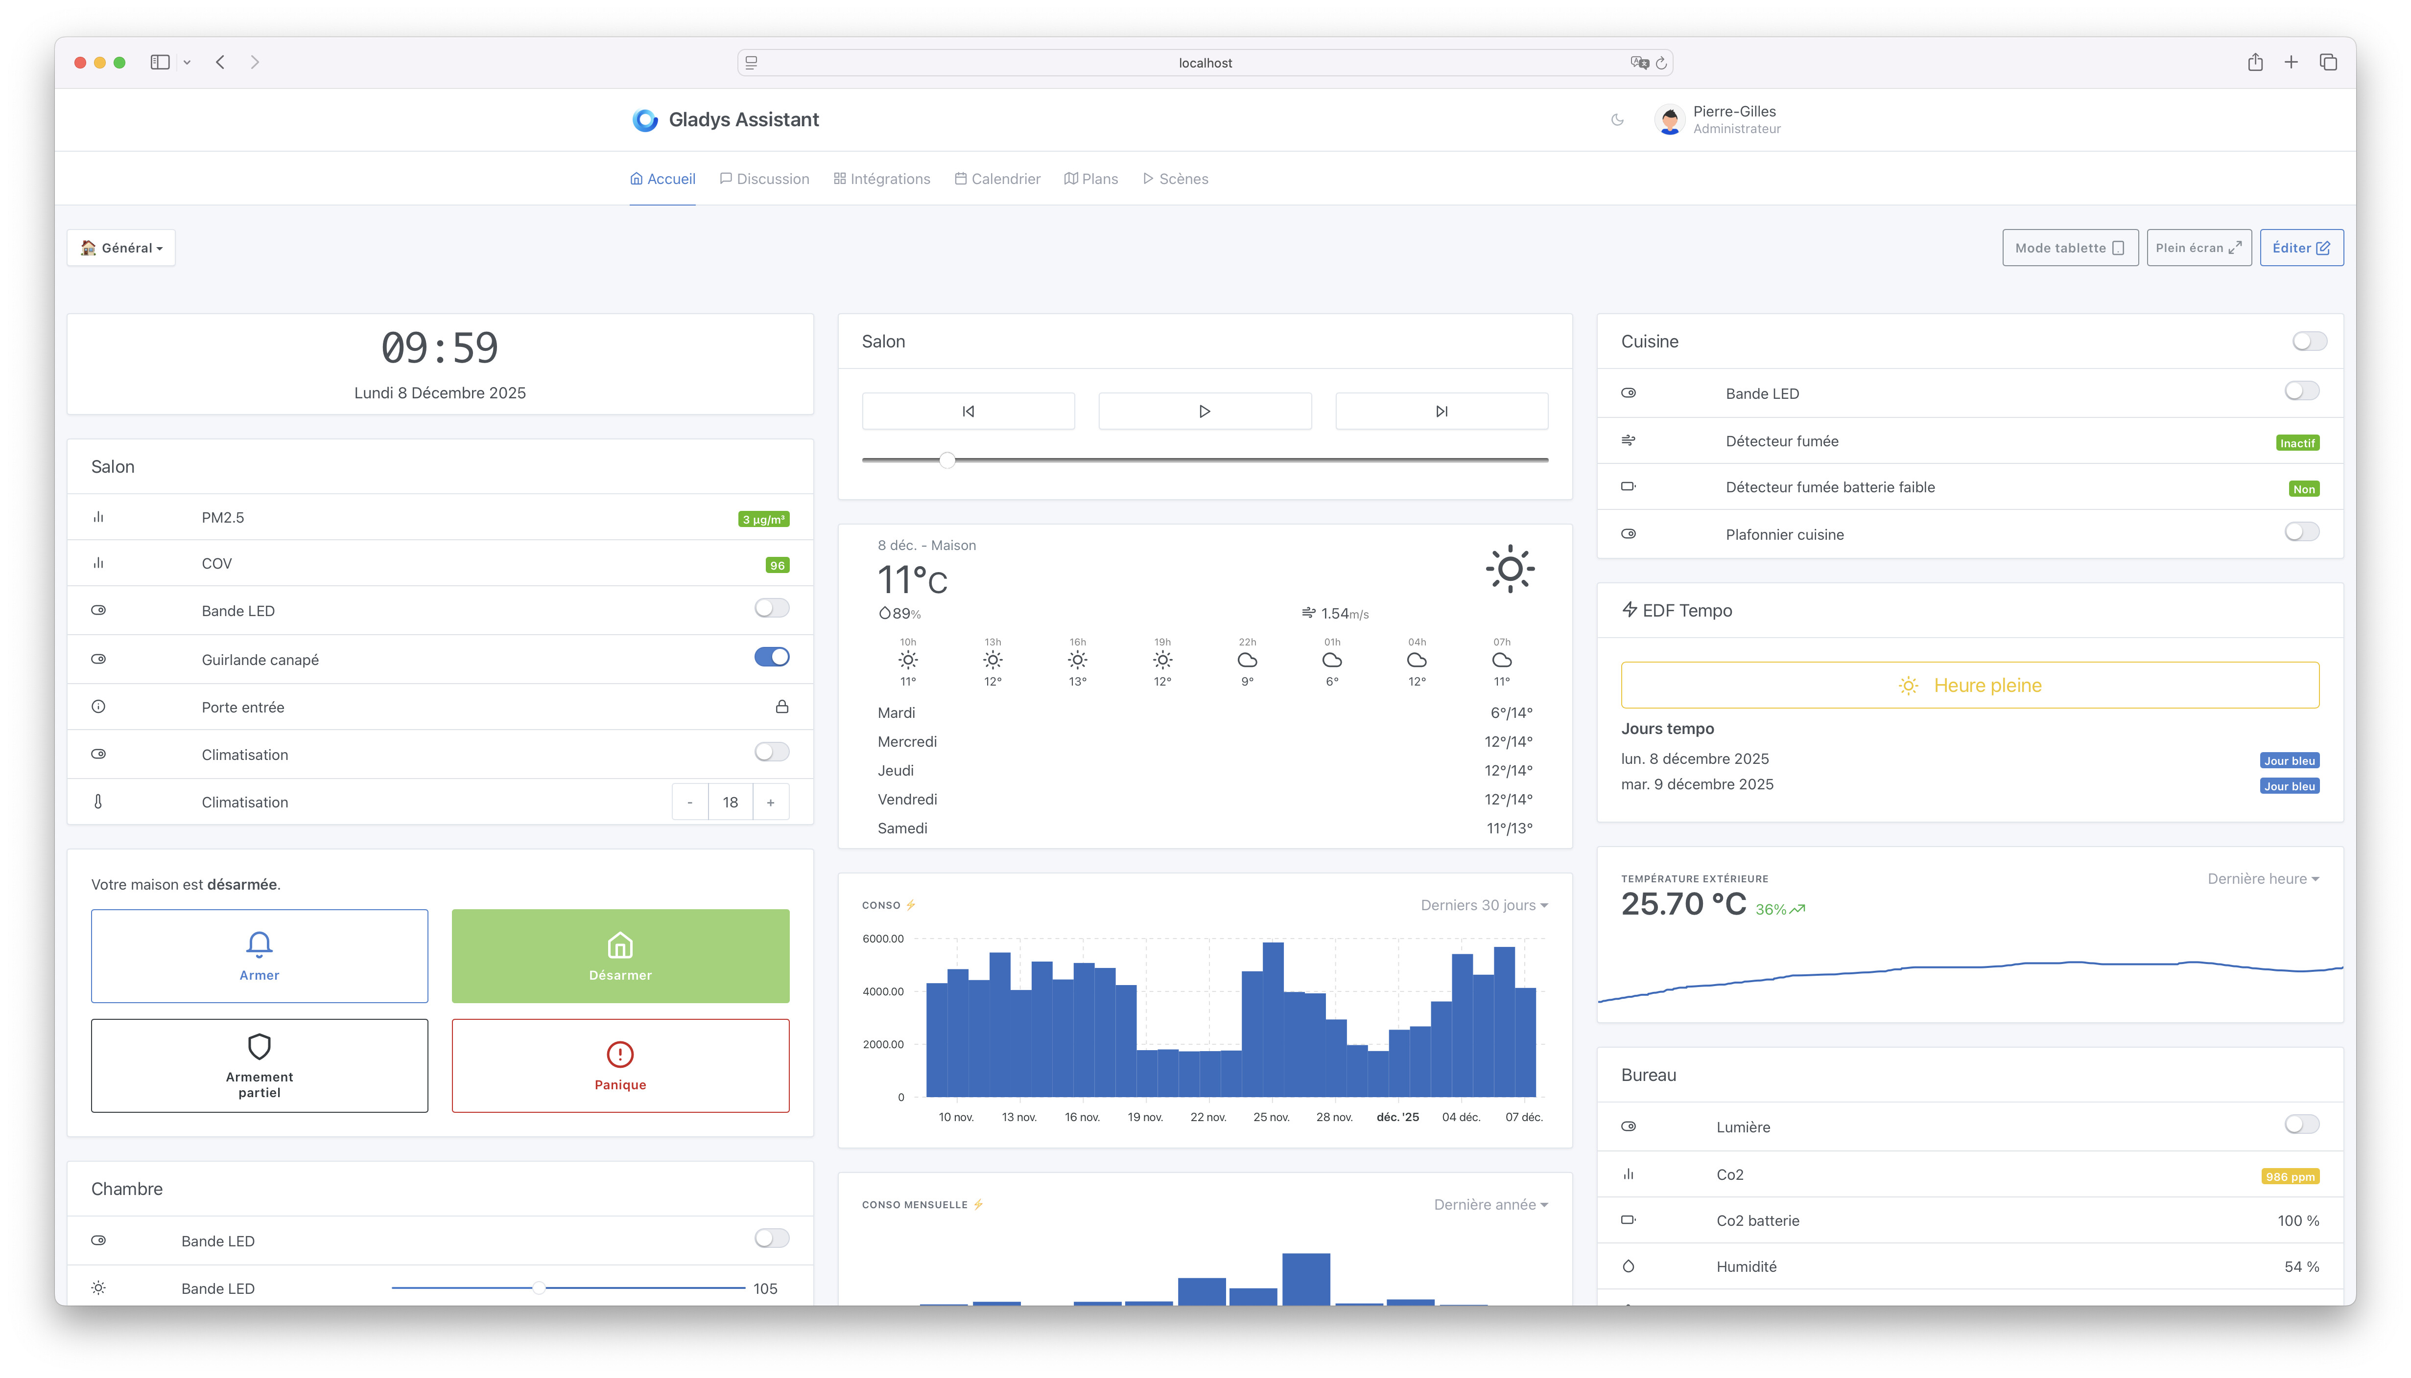
Task: Go to previous track in Salon player
Action: point(968,411)
